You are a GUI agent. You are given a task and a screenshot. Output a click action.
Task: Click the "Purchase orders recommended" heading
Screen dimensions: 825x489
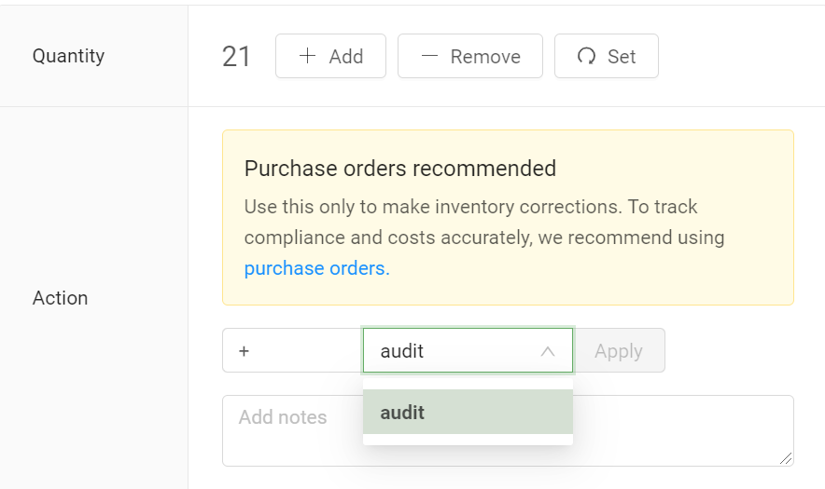(x=399, y=169)
